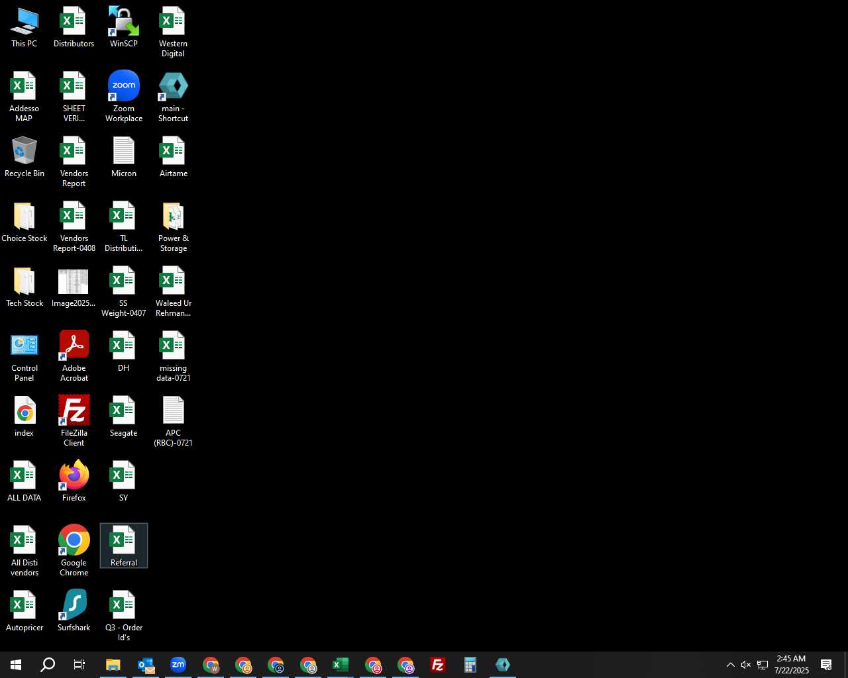
Task: Select the APC (RBC)-0721 text file
Action: [x=173, y=422]
